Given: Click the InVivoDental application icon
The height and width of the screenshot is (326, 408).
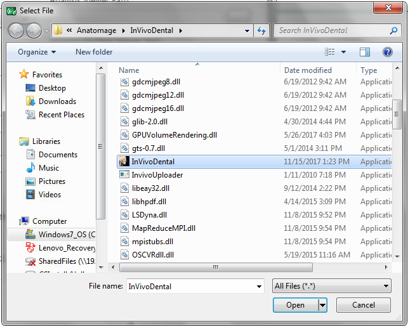Looking at the screenshot, I should (124, 161).
